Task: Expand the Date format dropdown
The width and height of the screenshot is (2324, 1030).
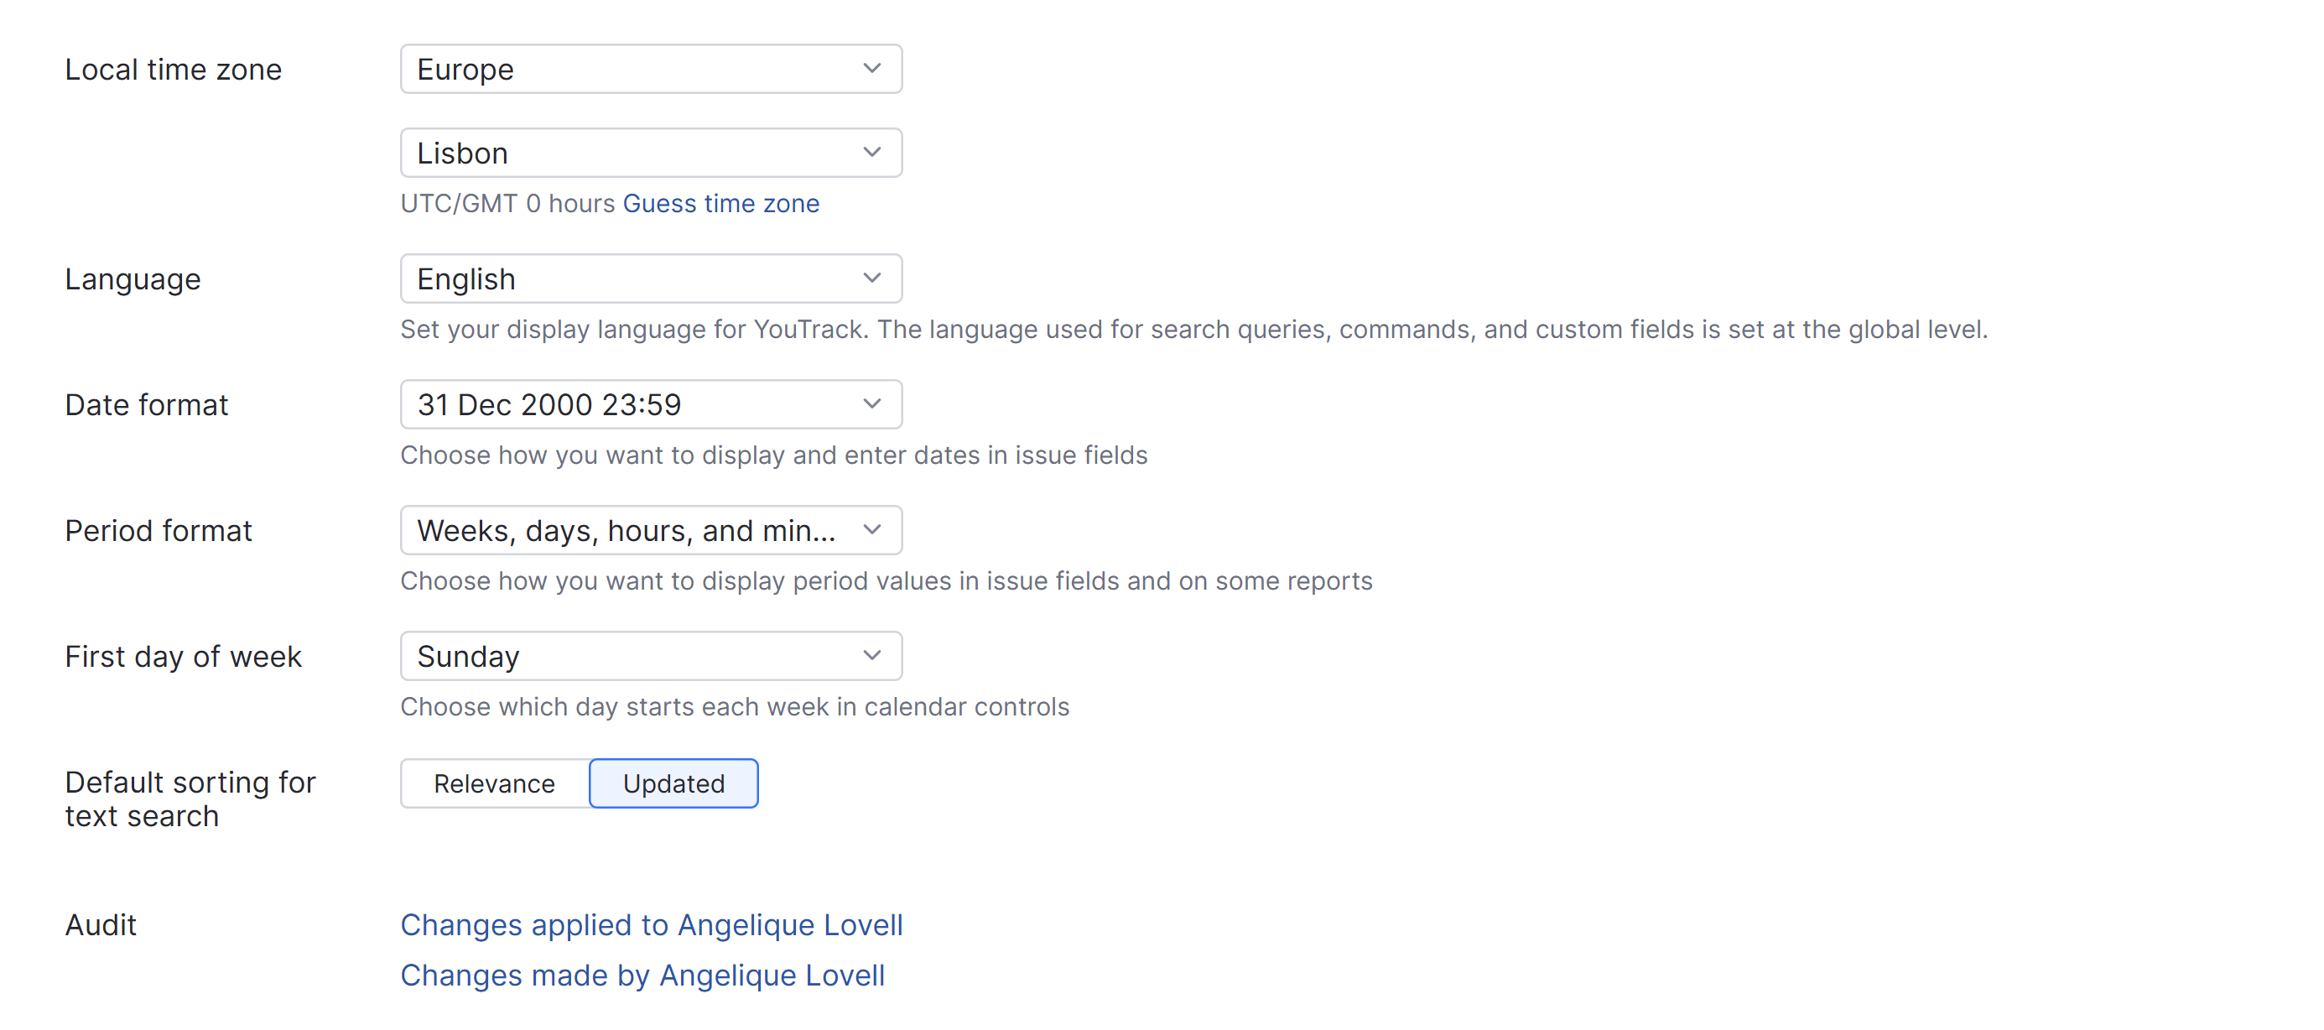Action: pos(650,404)
